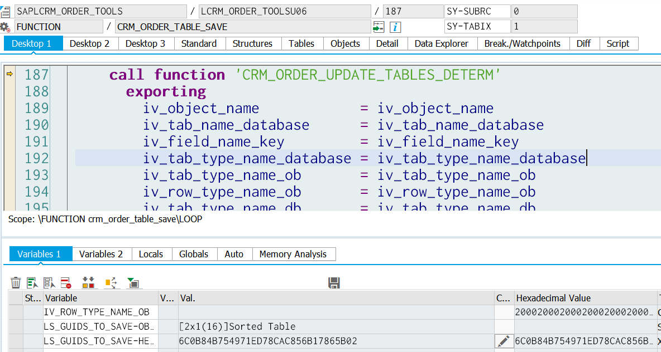Open the Tables tab
This screenshot has width=661, height=352.
301,44
